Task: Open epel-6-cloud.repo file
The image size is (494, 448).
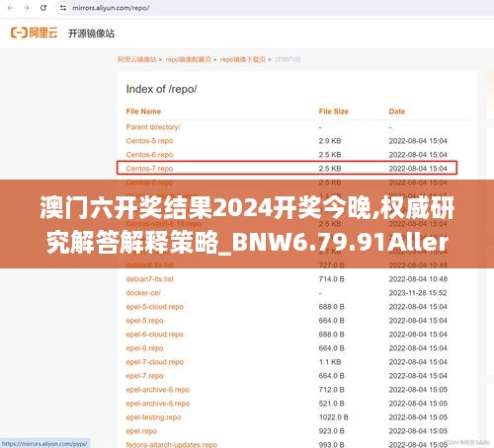Action: [154, 335]
